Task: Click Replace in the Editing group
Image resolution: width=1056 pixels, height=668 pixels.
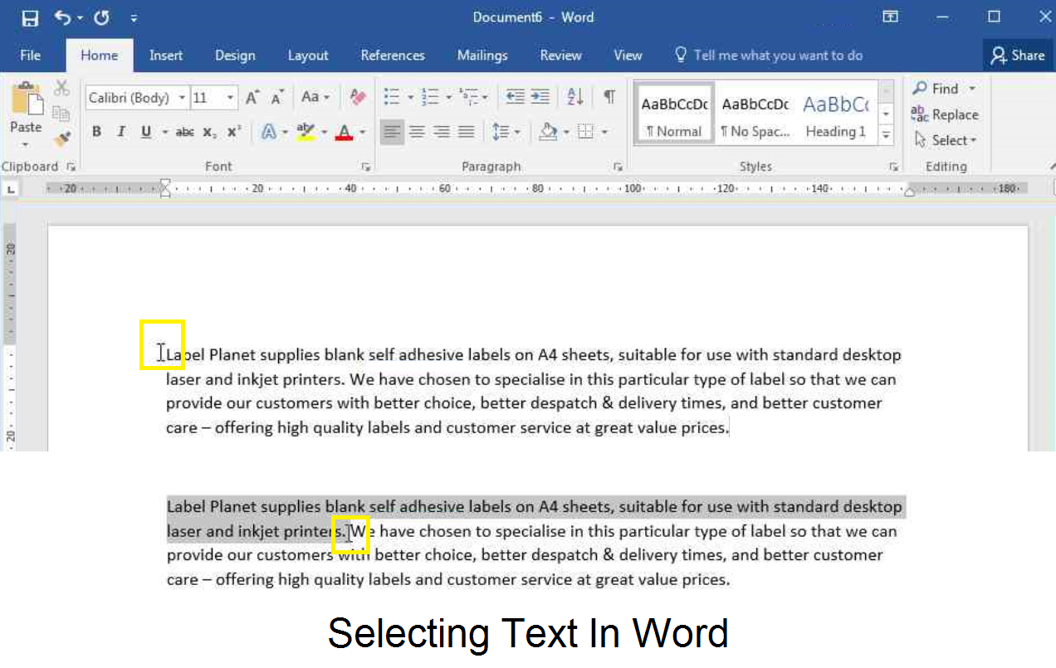Action: point(951,115)
